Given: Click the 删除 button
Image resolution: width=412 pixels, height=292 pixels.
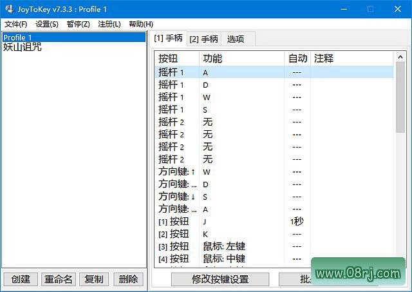Looking at the screenshot, I should click(x=128, y=279).
